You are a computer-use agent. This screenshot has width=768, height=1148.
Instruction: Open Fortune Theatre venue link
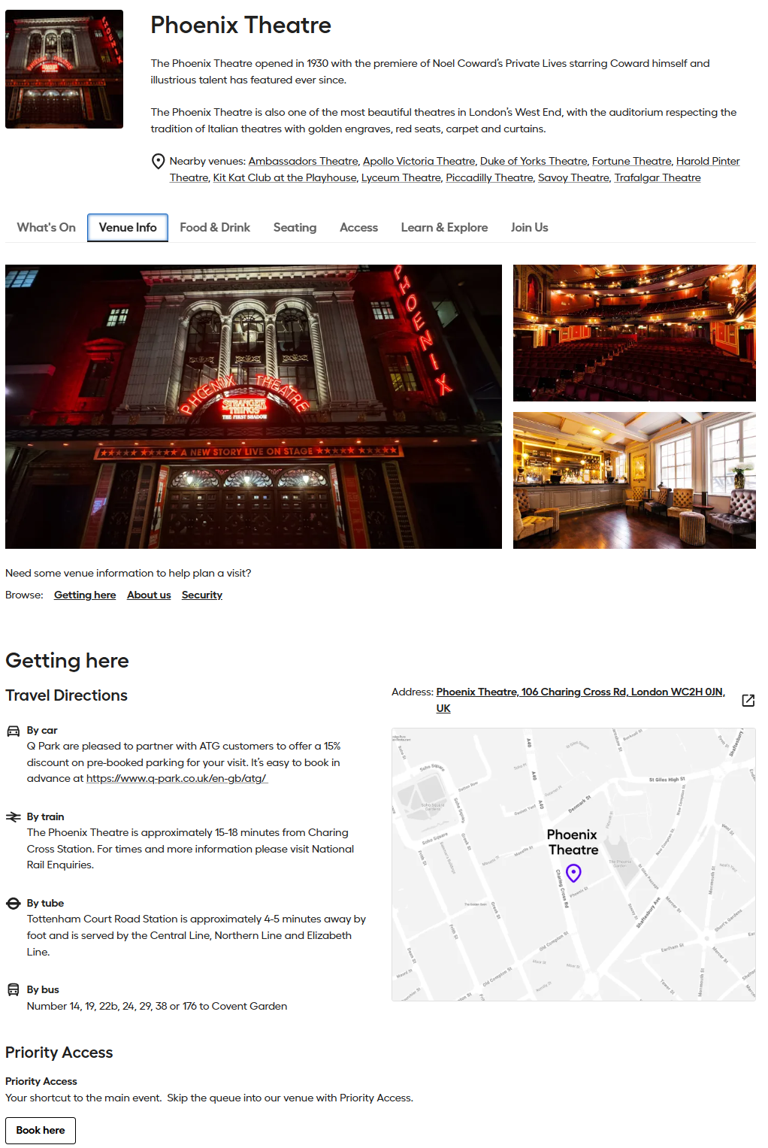631,162
